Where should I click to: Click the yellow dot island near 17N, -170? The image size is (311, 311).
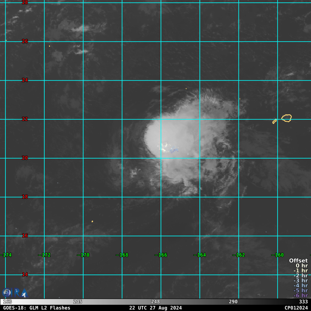point(92,221)
